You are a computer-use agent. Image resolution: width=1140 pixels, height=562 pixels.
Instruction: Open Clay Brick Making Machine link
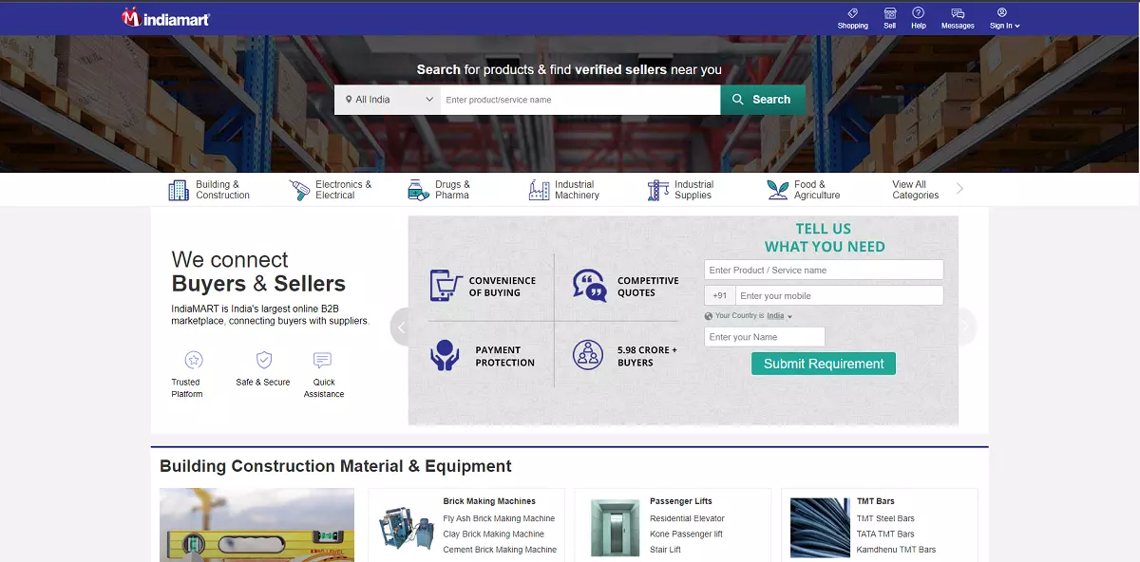(494, 534)
